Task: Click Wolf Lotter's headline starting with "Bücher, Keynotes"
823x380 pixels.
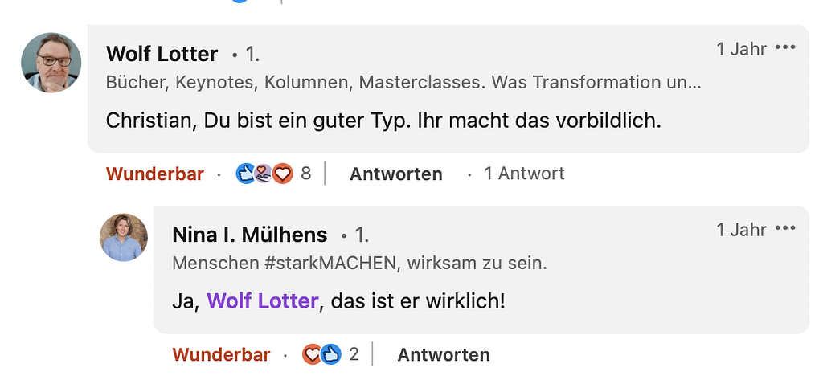Action: 403,82
